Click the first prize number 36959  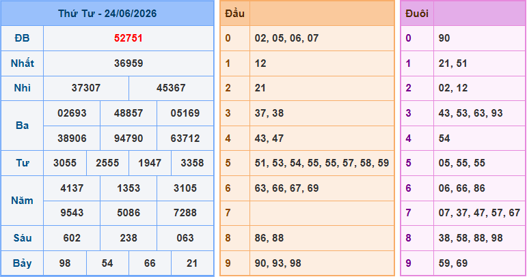[x=129, y=63]
